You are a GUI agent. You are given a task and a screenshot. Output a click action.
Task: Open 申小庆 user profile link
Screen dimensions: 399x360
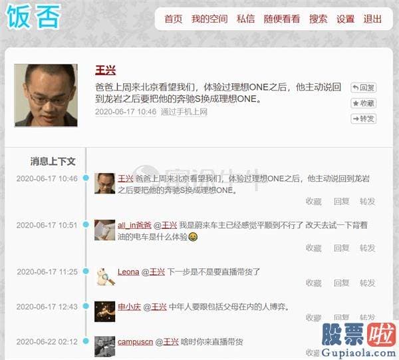click(x=129, y=307)
